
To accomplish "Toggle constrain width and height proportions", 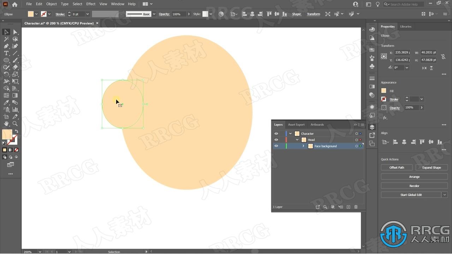I will point(443,56).
